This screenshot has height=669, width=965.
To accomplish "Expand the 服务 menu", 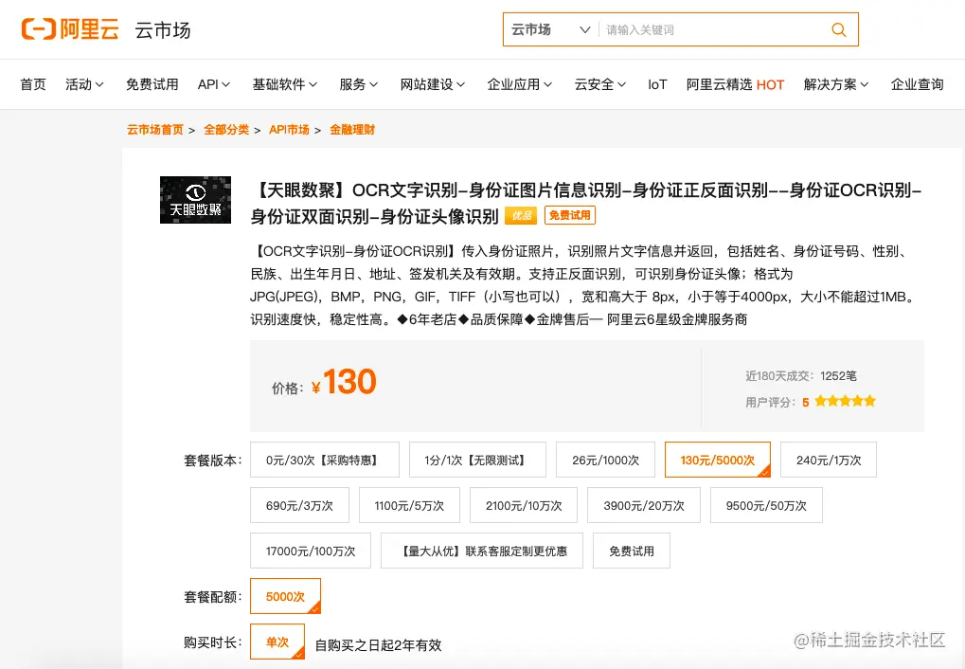I will [x=358, y=84].
